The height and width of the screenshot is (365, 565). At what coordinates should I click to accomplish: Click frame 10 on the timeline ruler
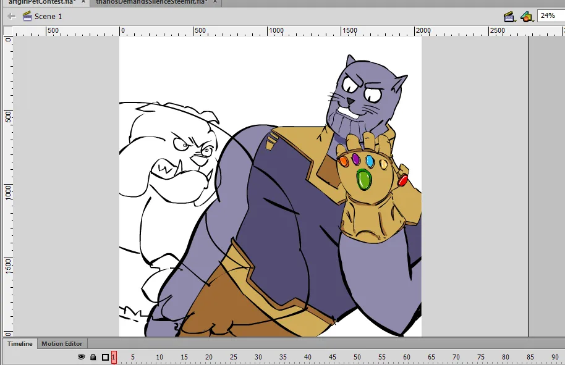pos(159,357)
